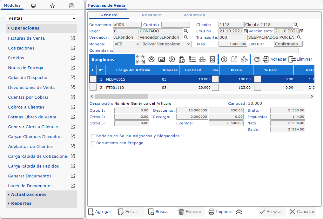Open the clipboard checklist icon
Screen dimensions: 323x219
pyautogui.click(x=182, y=59)
